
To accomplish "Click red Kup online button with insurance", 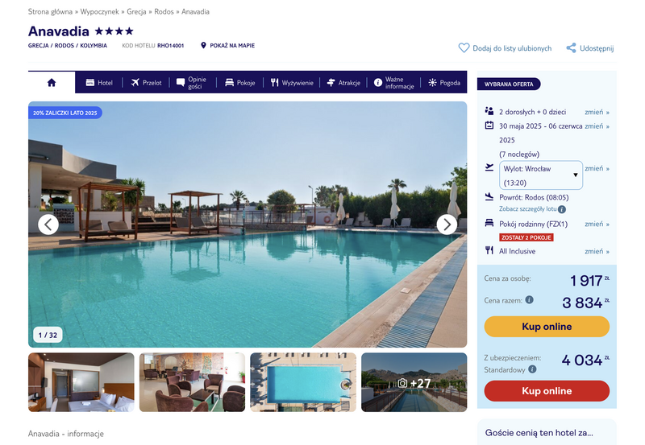I will pyautogui.click(x=547, y=391).
